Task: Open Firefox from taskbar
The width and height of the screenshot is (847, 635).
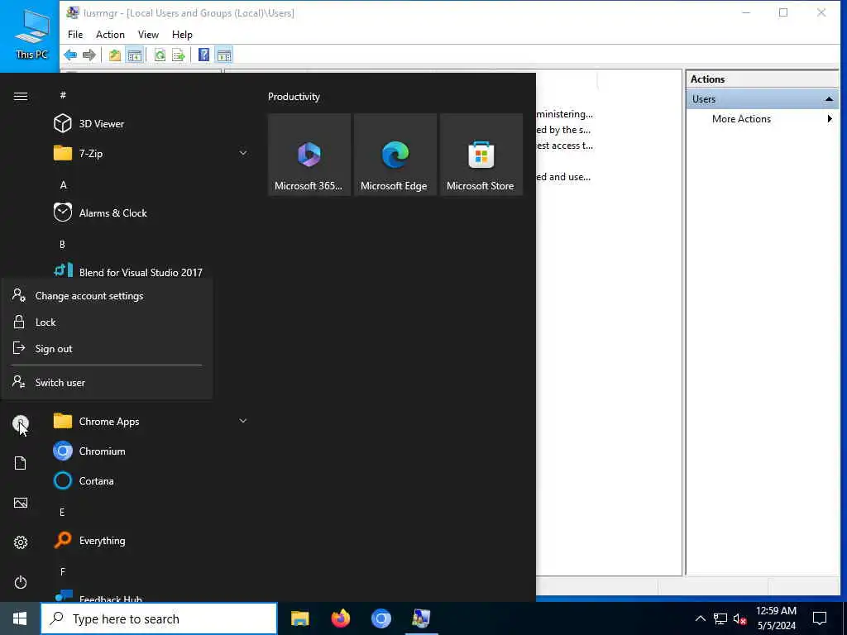Action: pos(340,618)
